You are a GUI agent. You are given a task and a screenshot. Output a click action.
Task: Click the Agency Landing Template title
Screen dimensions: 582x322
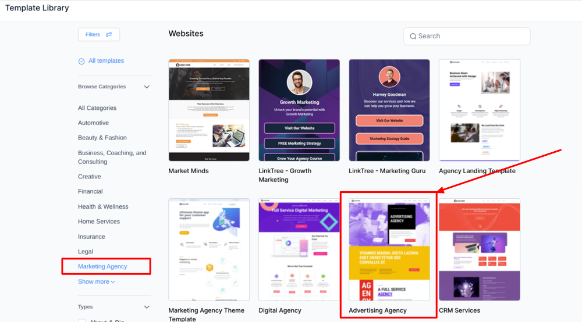(477, 171)
